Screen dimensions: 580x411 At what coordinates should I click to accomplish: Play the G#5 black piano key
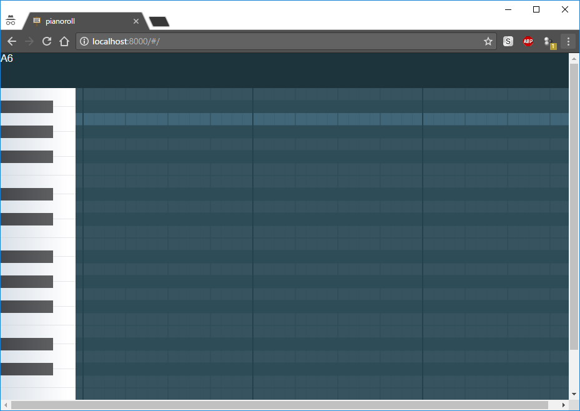tap(27, 282)
